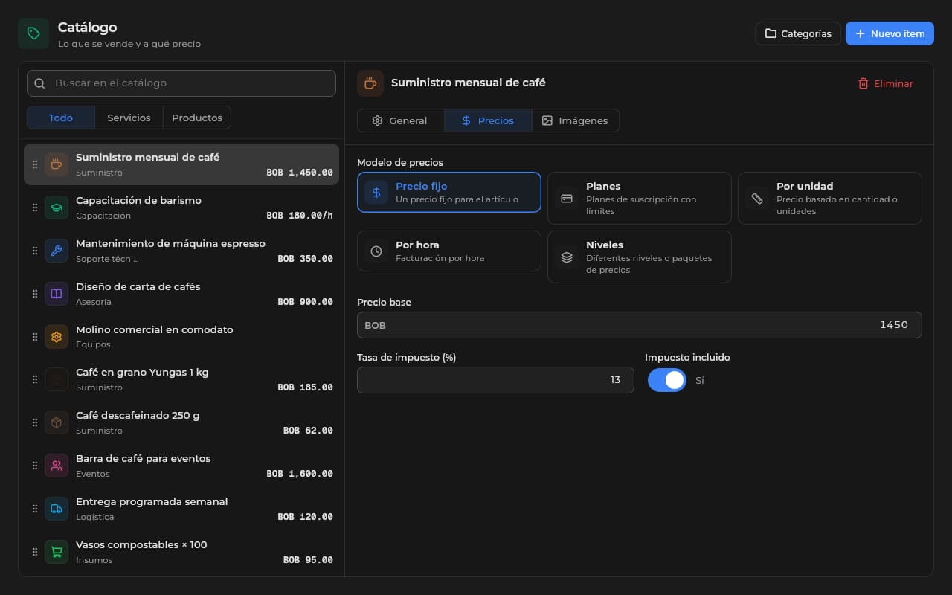This screenshot has height=595, width=952.
Task: Select the Niveles pricing model
Action: click(x=640, y=257)
